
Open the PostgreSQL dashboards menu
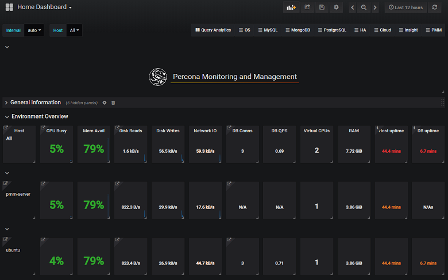pos(333,30)
